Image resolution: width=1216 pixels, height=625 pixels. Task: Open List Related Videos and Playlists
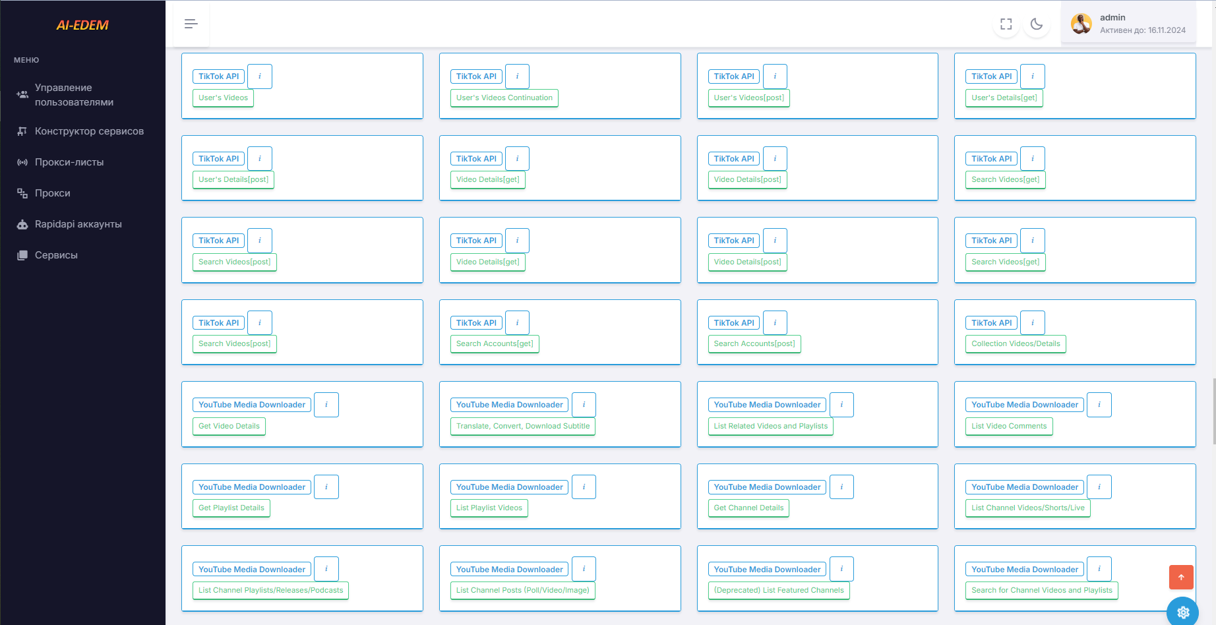(x=771, y=426)
